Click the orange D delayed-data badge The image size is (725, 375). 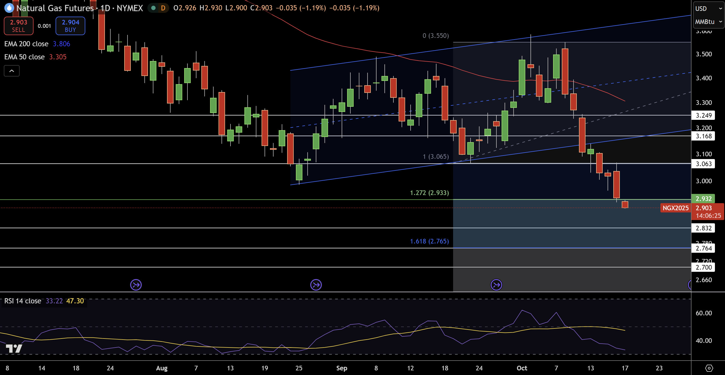pyautogui.click(x=163, y=8)
